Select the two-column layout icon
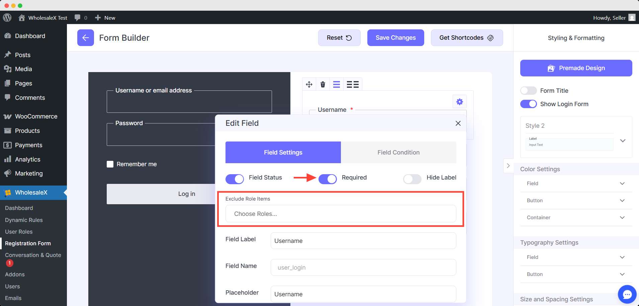The width and height of the screenshot is (639, 306). tap(353, 84)
